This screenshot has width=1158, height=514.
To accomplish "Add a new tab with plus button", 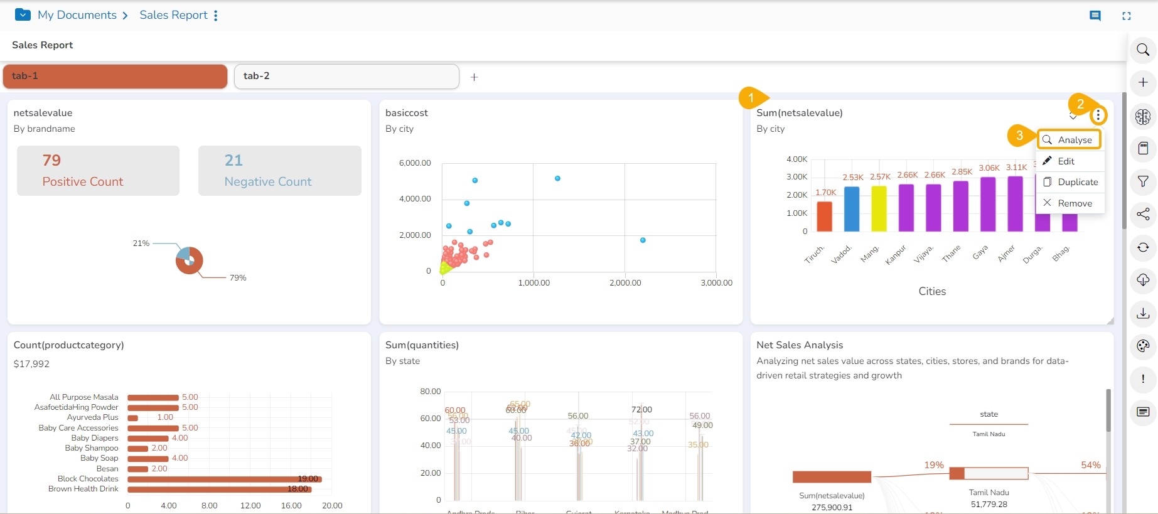I will pos(474,77).
